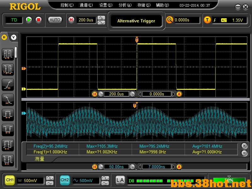Click the CH1 window left arrow for offset

(x=140, y=94)
